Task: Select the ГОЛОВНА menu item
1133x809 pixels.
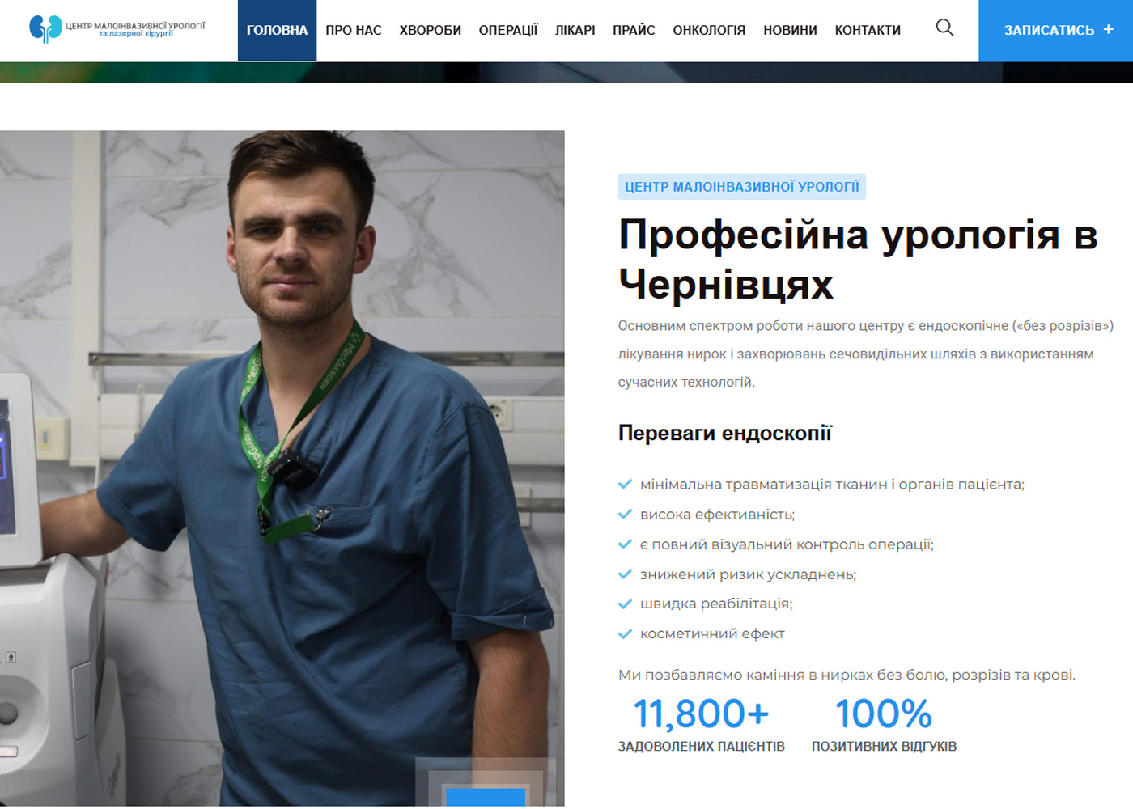Action: point(277,30)
